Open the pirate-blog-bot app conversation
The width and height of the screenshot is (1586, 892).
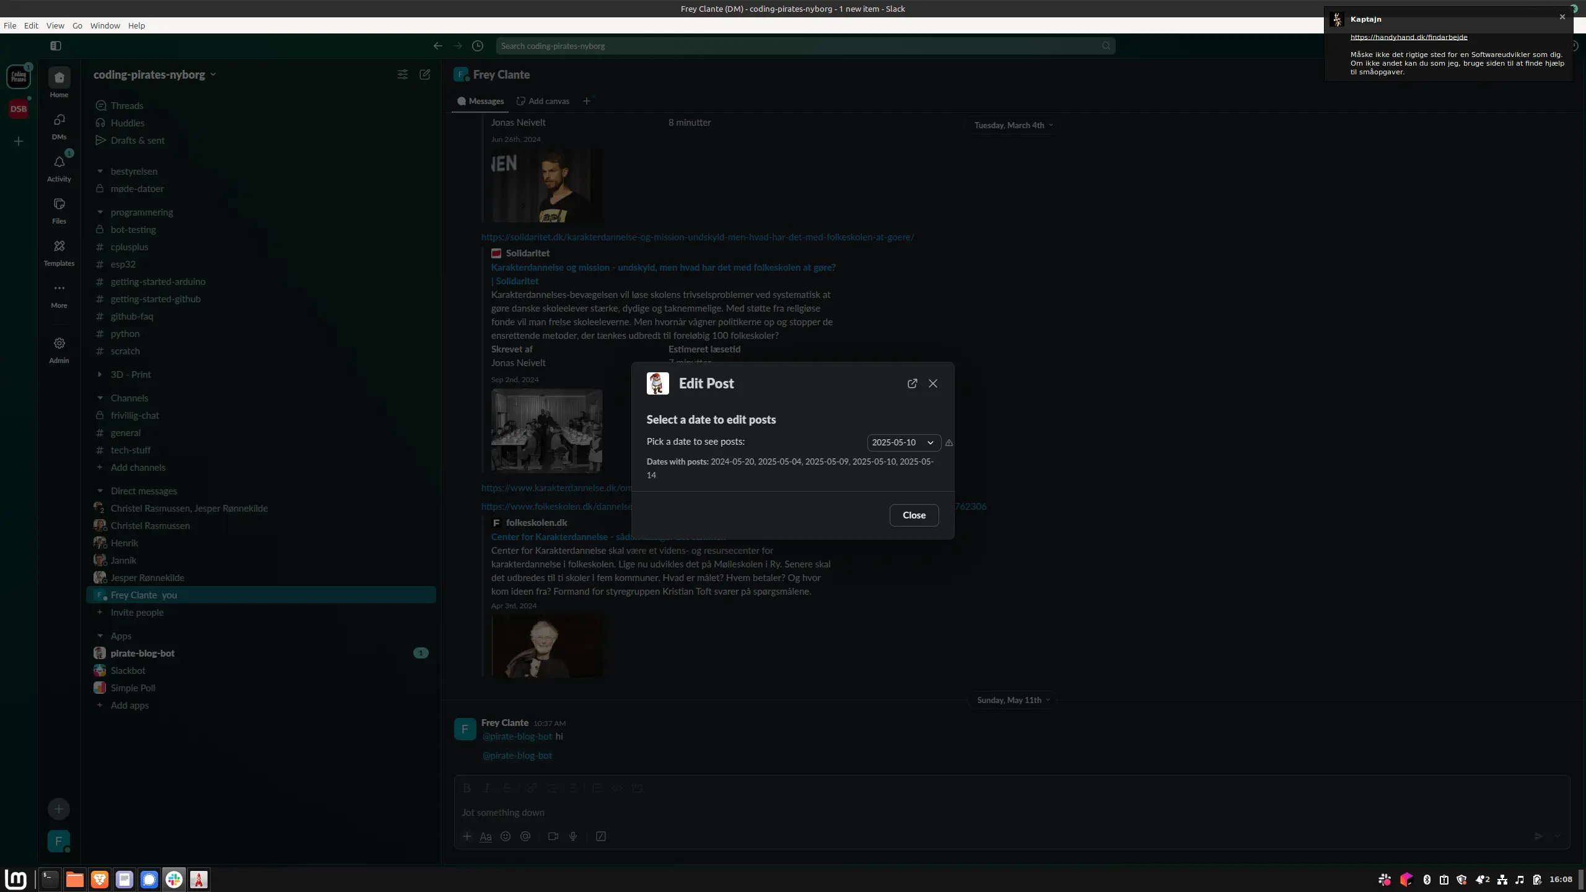point(142,653)
